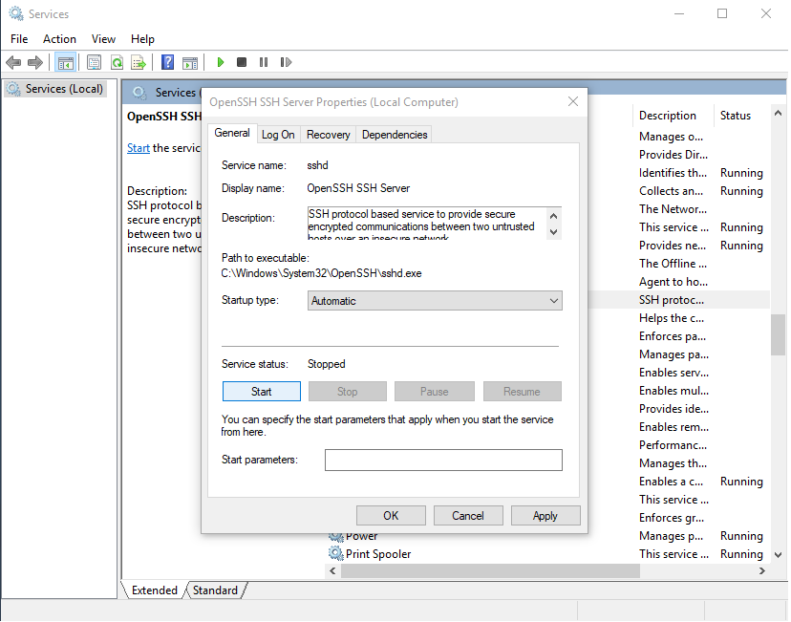Switch to the Recovery tab

pos(329,135)
